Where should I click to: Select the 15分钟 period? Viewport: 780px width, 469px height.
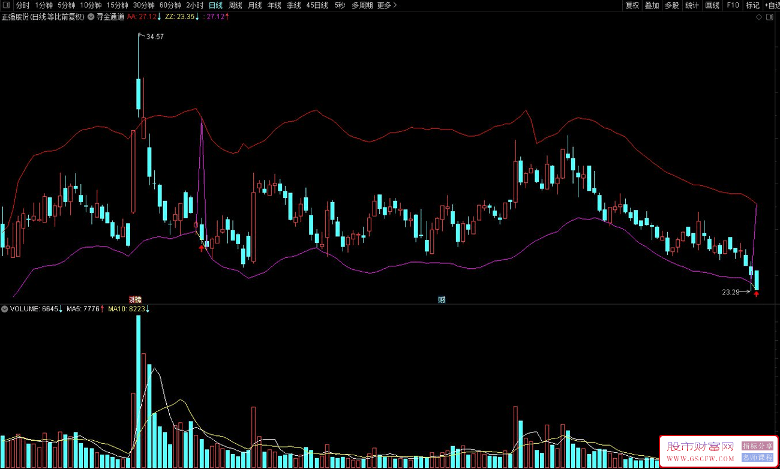coord(117,5)
